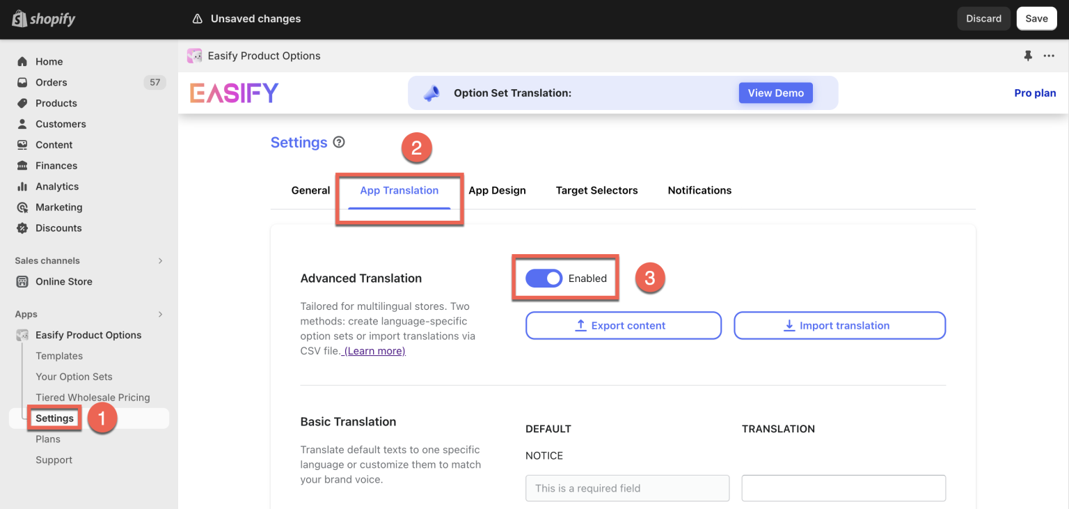Screen dimensions: 1069x509
Task: Pin the Easify app using the pin icon
Action: point(1028,56)
